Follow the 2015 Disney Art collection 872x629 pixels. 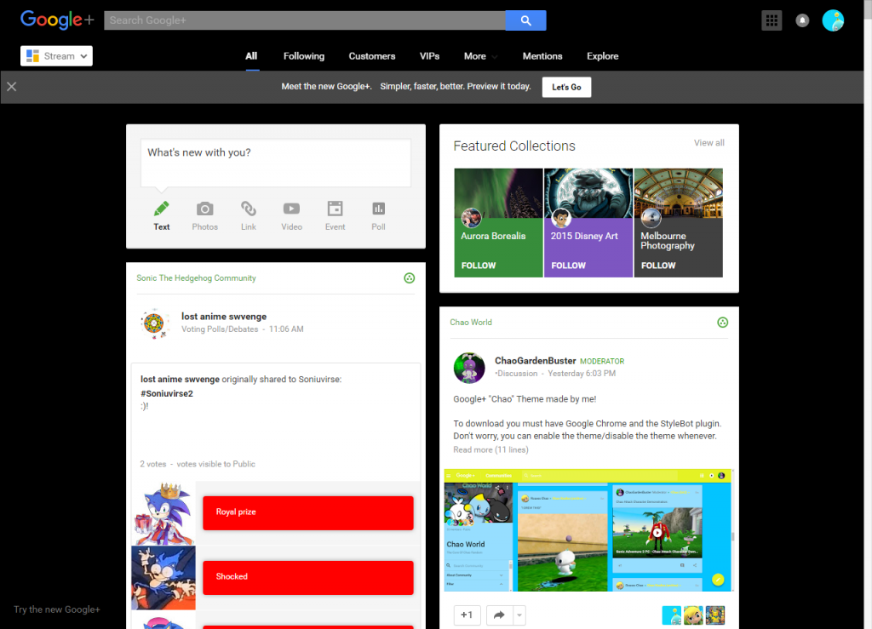tap(568, 266)
